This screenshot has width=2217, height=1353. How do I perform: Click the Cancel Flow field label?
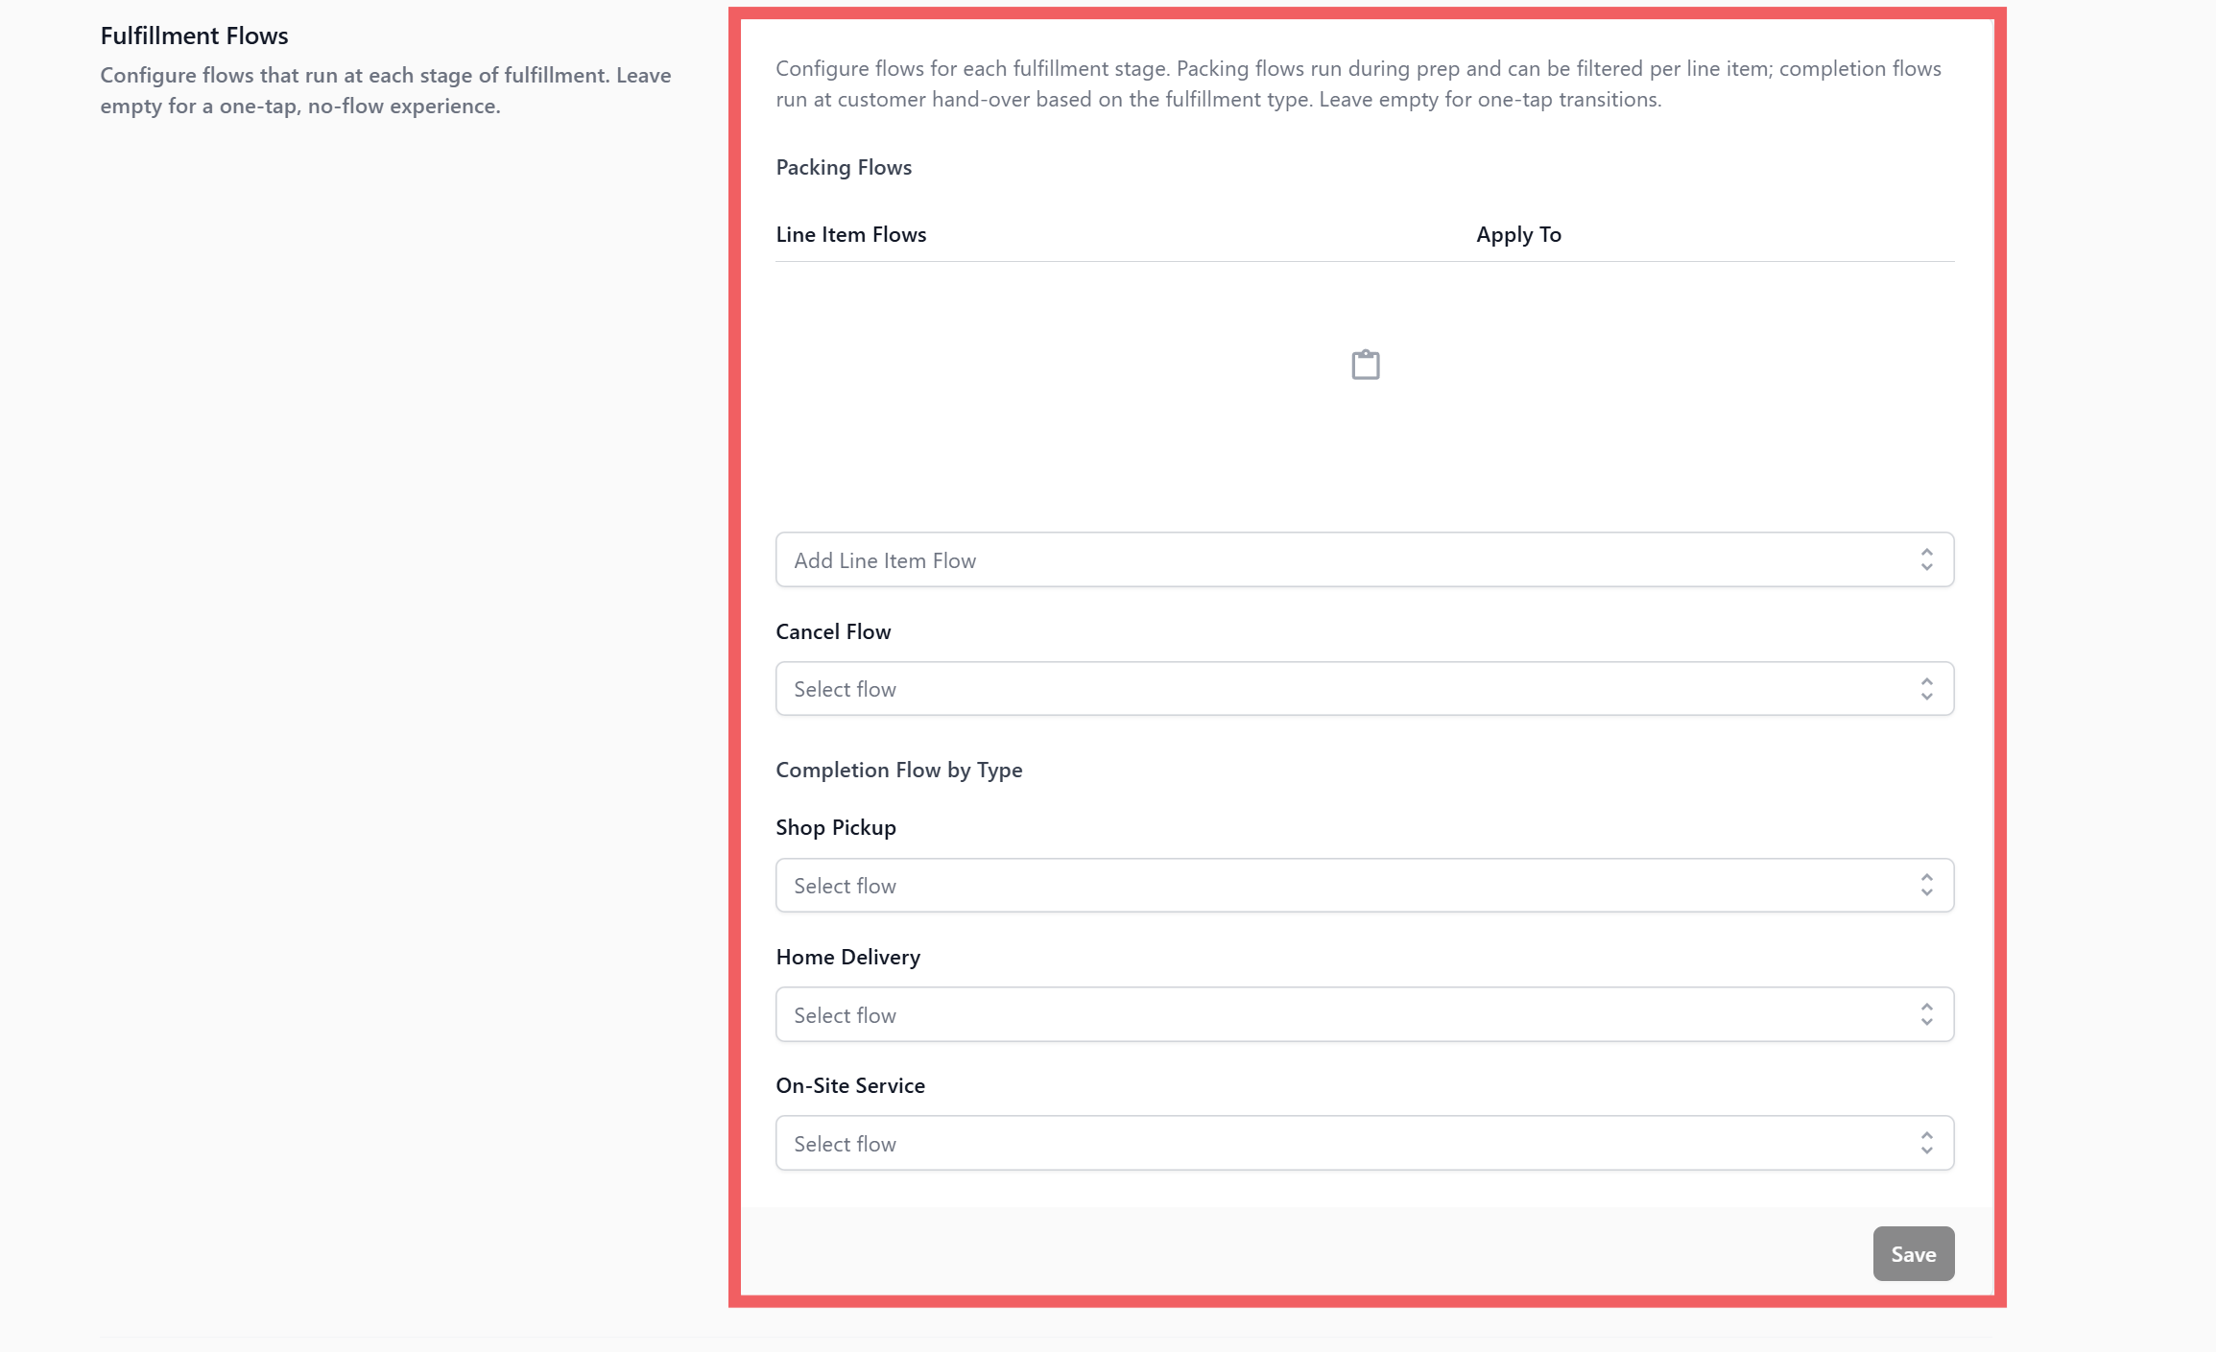point(833,631)
